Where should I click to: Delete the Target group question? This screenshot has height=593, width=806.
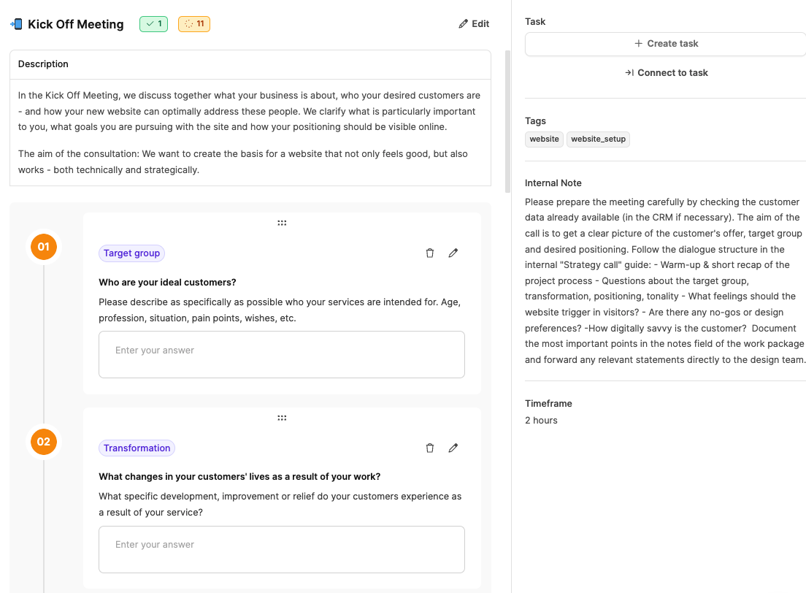pyautogui.click(x=430, y=253)
